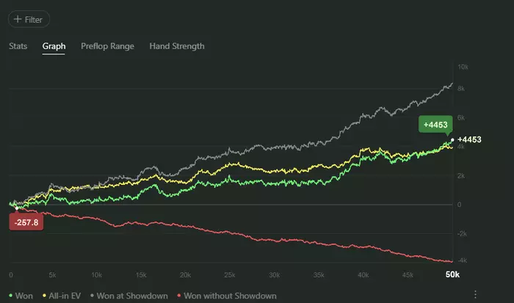Click the white end-point dot at 50k hands
This screenshot has width=514, height=303.
[452, 139]
